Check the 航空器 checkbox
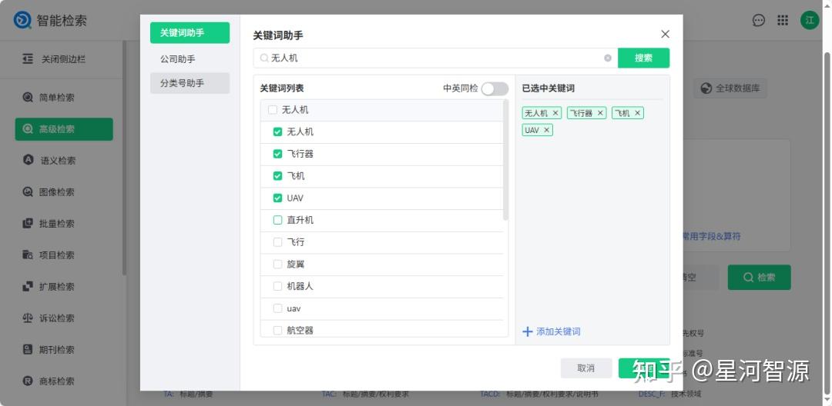 (x=277, y=331)
